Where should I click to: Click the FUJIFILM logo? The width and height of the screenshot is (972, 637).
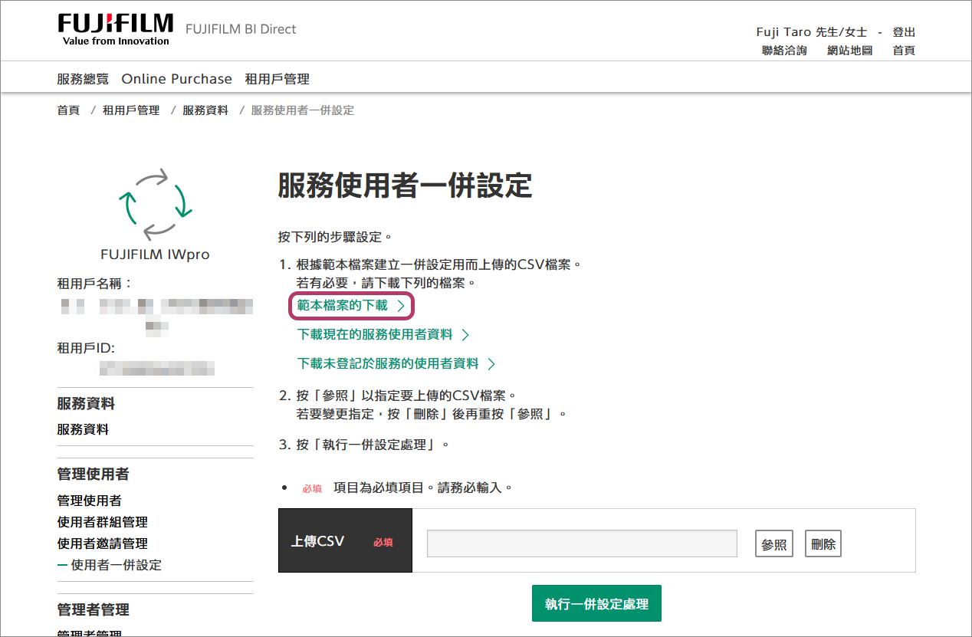pyautogui.click(x=116, y=30)
